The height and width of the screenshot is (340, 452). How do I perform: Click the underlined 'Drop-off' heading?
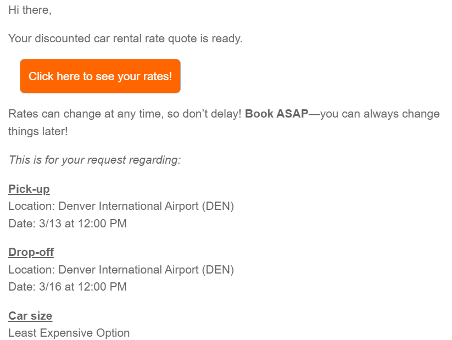pyautogui.click(x=31, y=252)
